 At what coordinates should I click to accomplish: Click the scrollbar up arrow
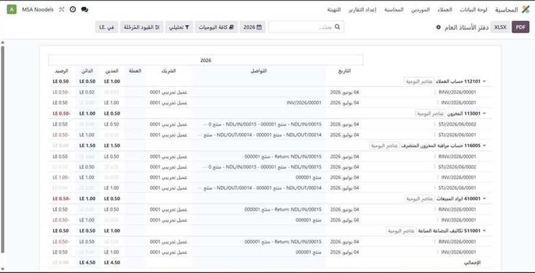[3, 43]
